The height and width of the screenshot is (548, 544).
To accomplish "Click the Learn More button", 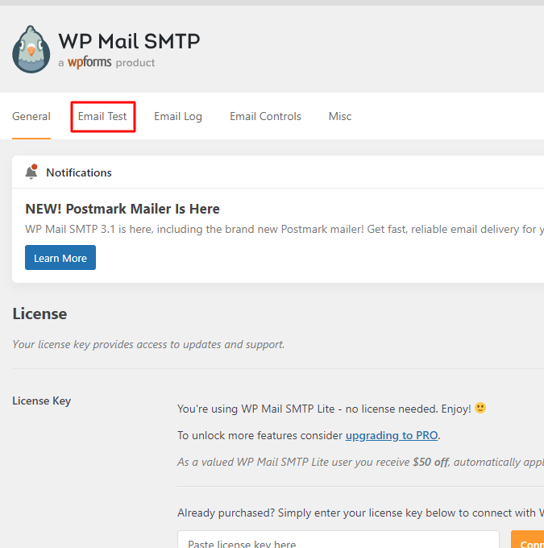I will [x=60, y=258].
